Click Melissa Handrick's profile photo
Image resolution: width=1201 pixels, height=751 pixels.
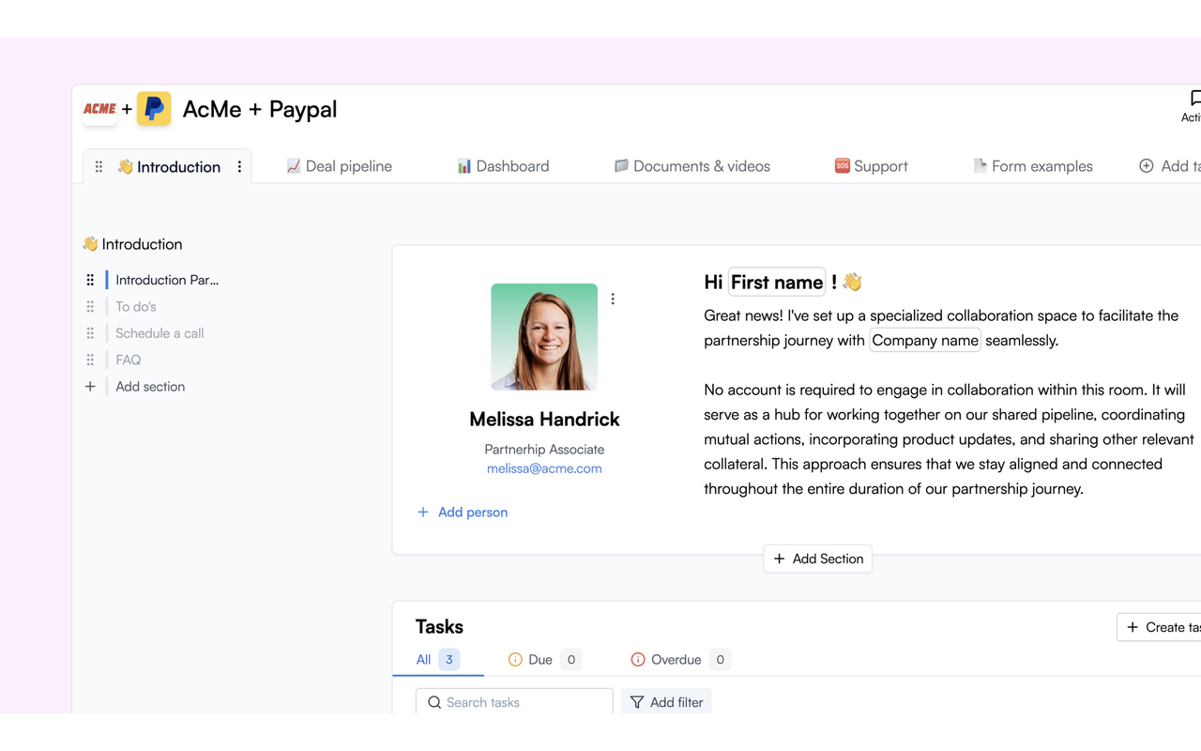(544, 337)
